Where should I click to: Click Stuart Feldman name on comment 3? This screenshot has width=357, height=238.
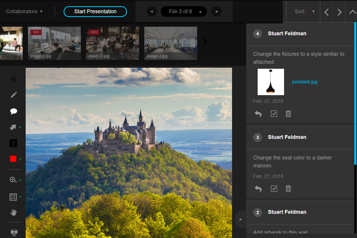tap(287, 137)
